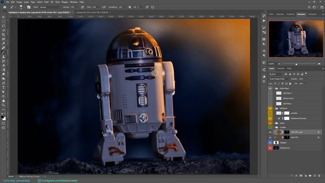
Task: Open the Layers panel menu
Action: point(323,69)
